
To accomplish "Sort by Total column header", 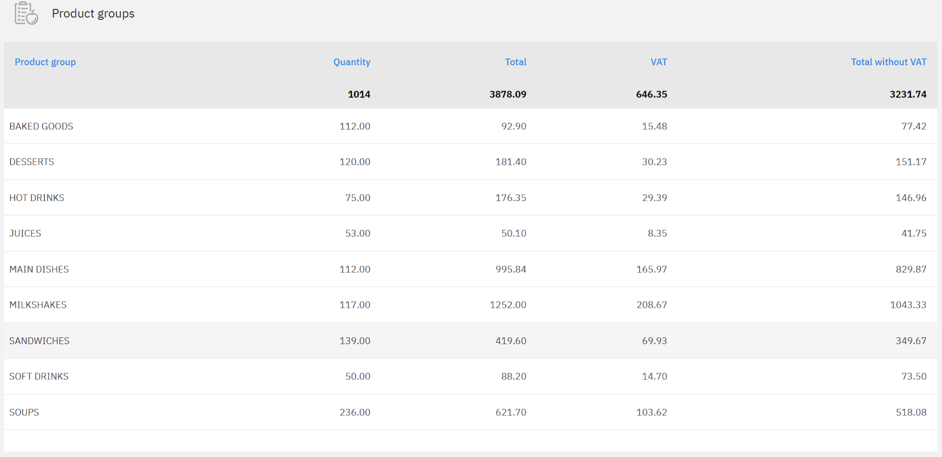I will click(516, 62).
